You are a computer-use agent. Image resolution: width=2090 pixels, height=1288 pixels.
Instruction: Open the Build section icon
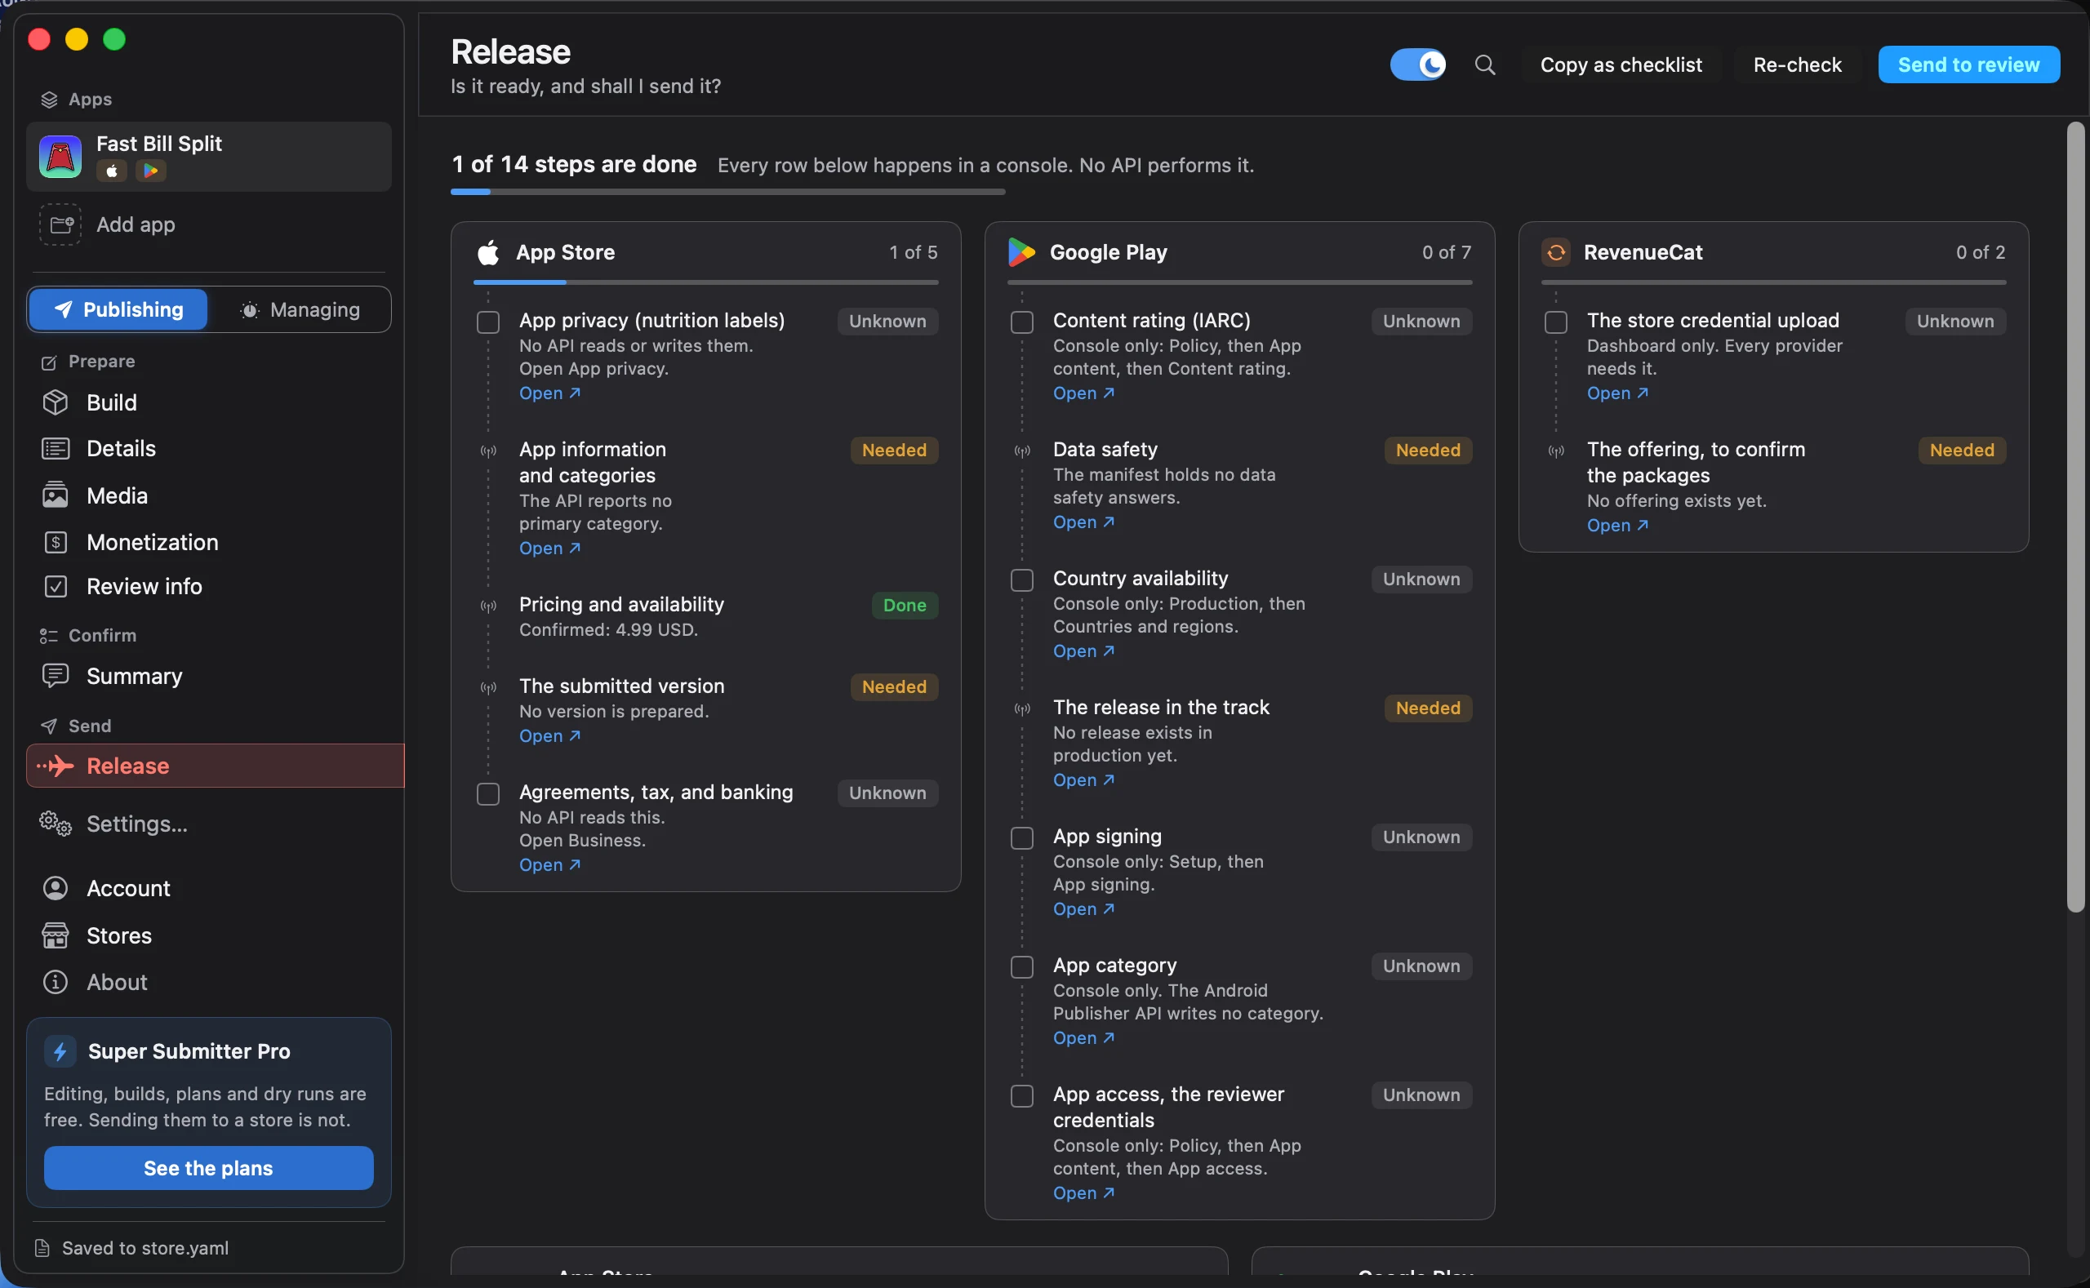[x=56, y=402]
